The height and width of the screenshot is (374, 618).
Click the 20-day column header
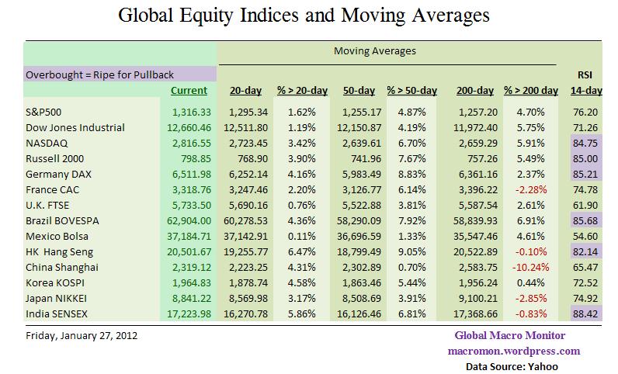click(x=245, y=92)
